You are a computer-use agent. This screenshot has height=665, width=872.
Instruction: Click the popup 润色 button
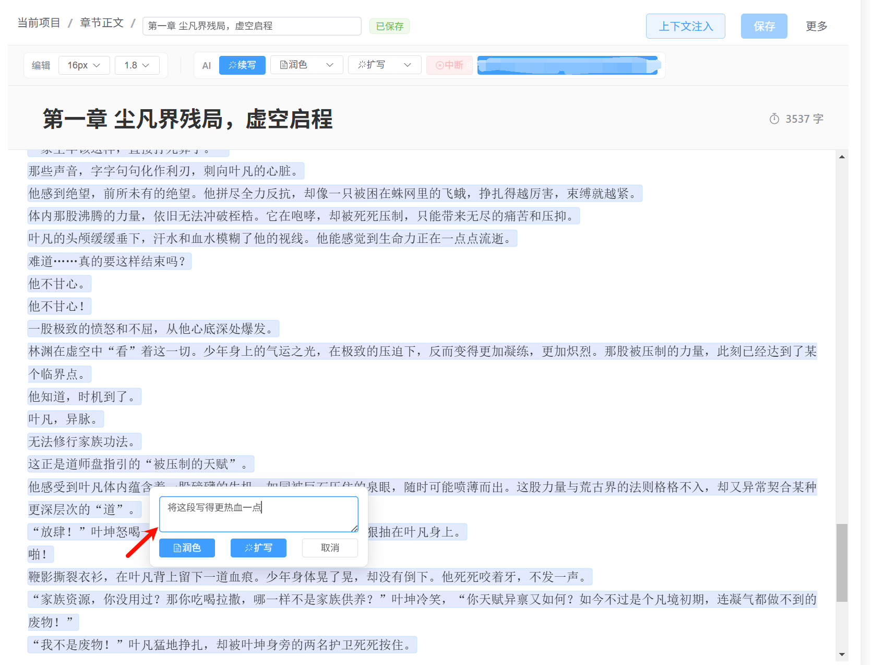click(187, 548)
